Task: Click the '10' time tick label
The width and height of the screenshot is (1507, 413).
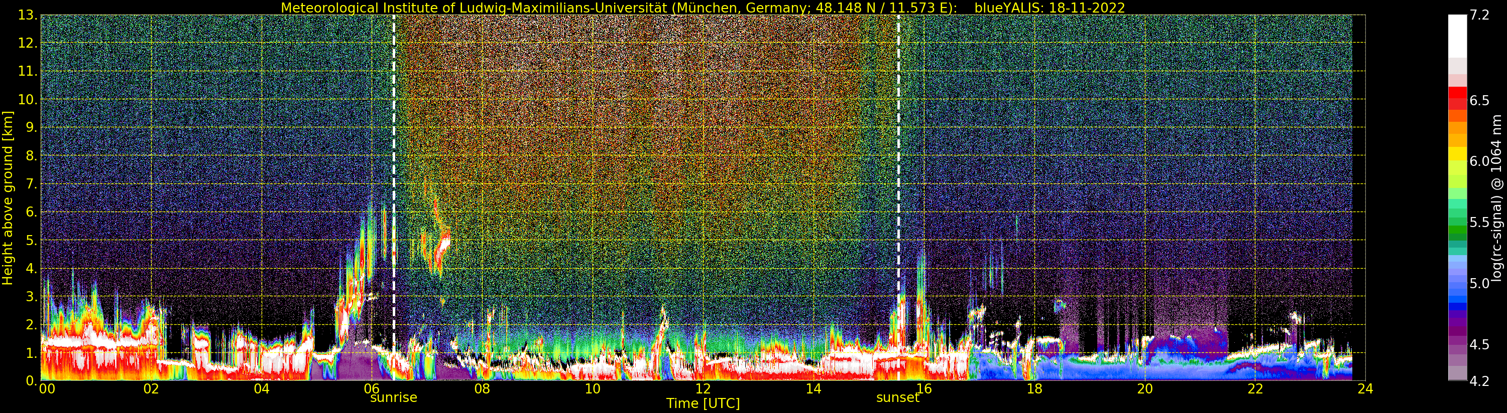Action: (593, 388)
